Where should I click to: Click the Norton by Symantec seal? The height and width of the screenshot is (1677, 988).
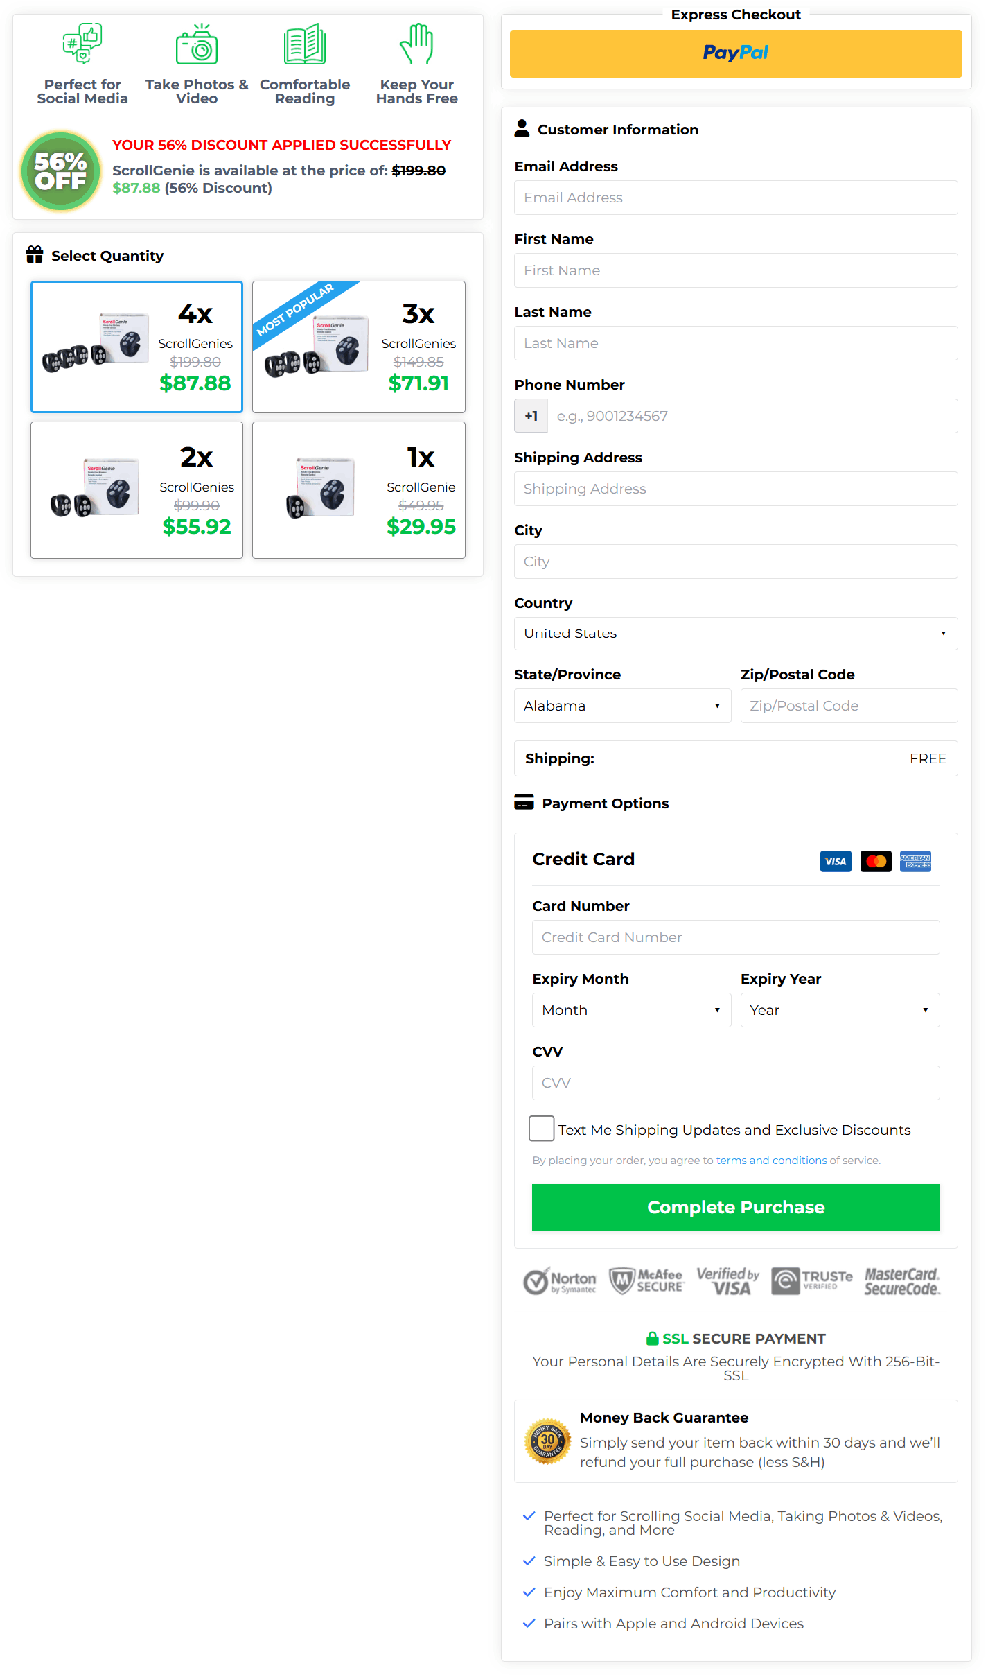[560, 1280]
